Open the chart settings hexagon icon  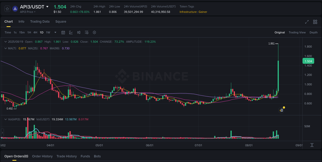pyautogui.click(x=94, y=32)
